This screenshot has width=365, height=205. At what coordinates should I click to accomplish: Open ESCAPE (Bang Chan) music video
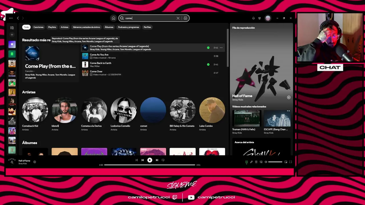coord(277,122)
